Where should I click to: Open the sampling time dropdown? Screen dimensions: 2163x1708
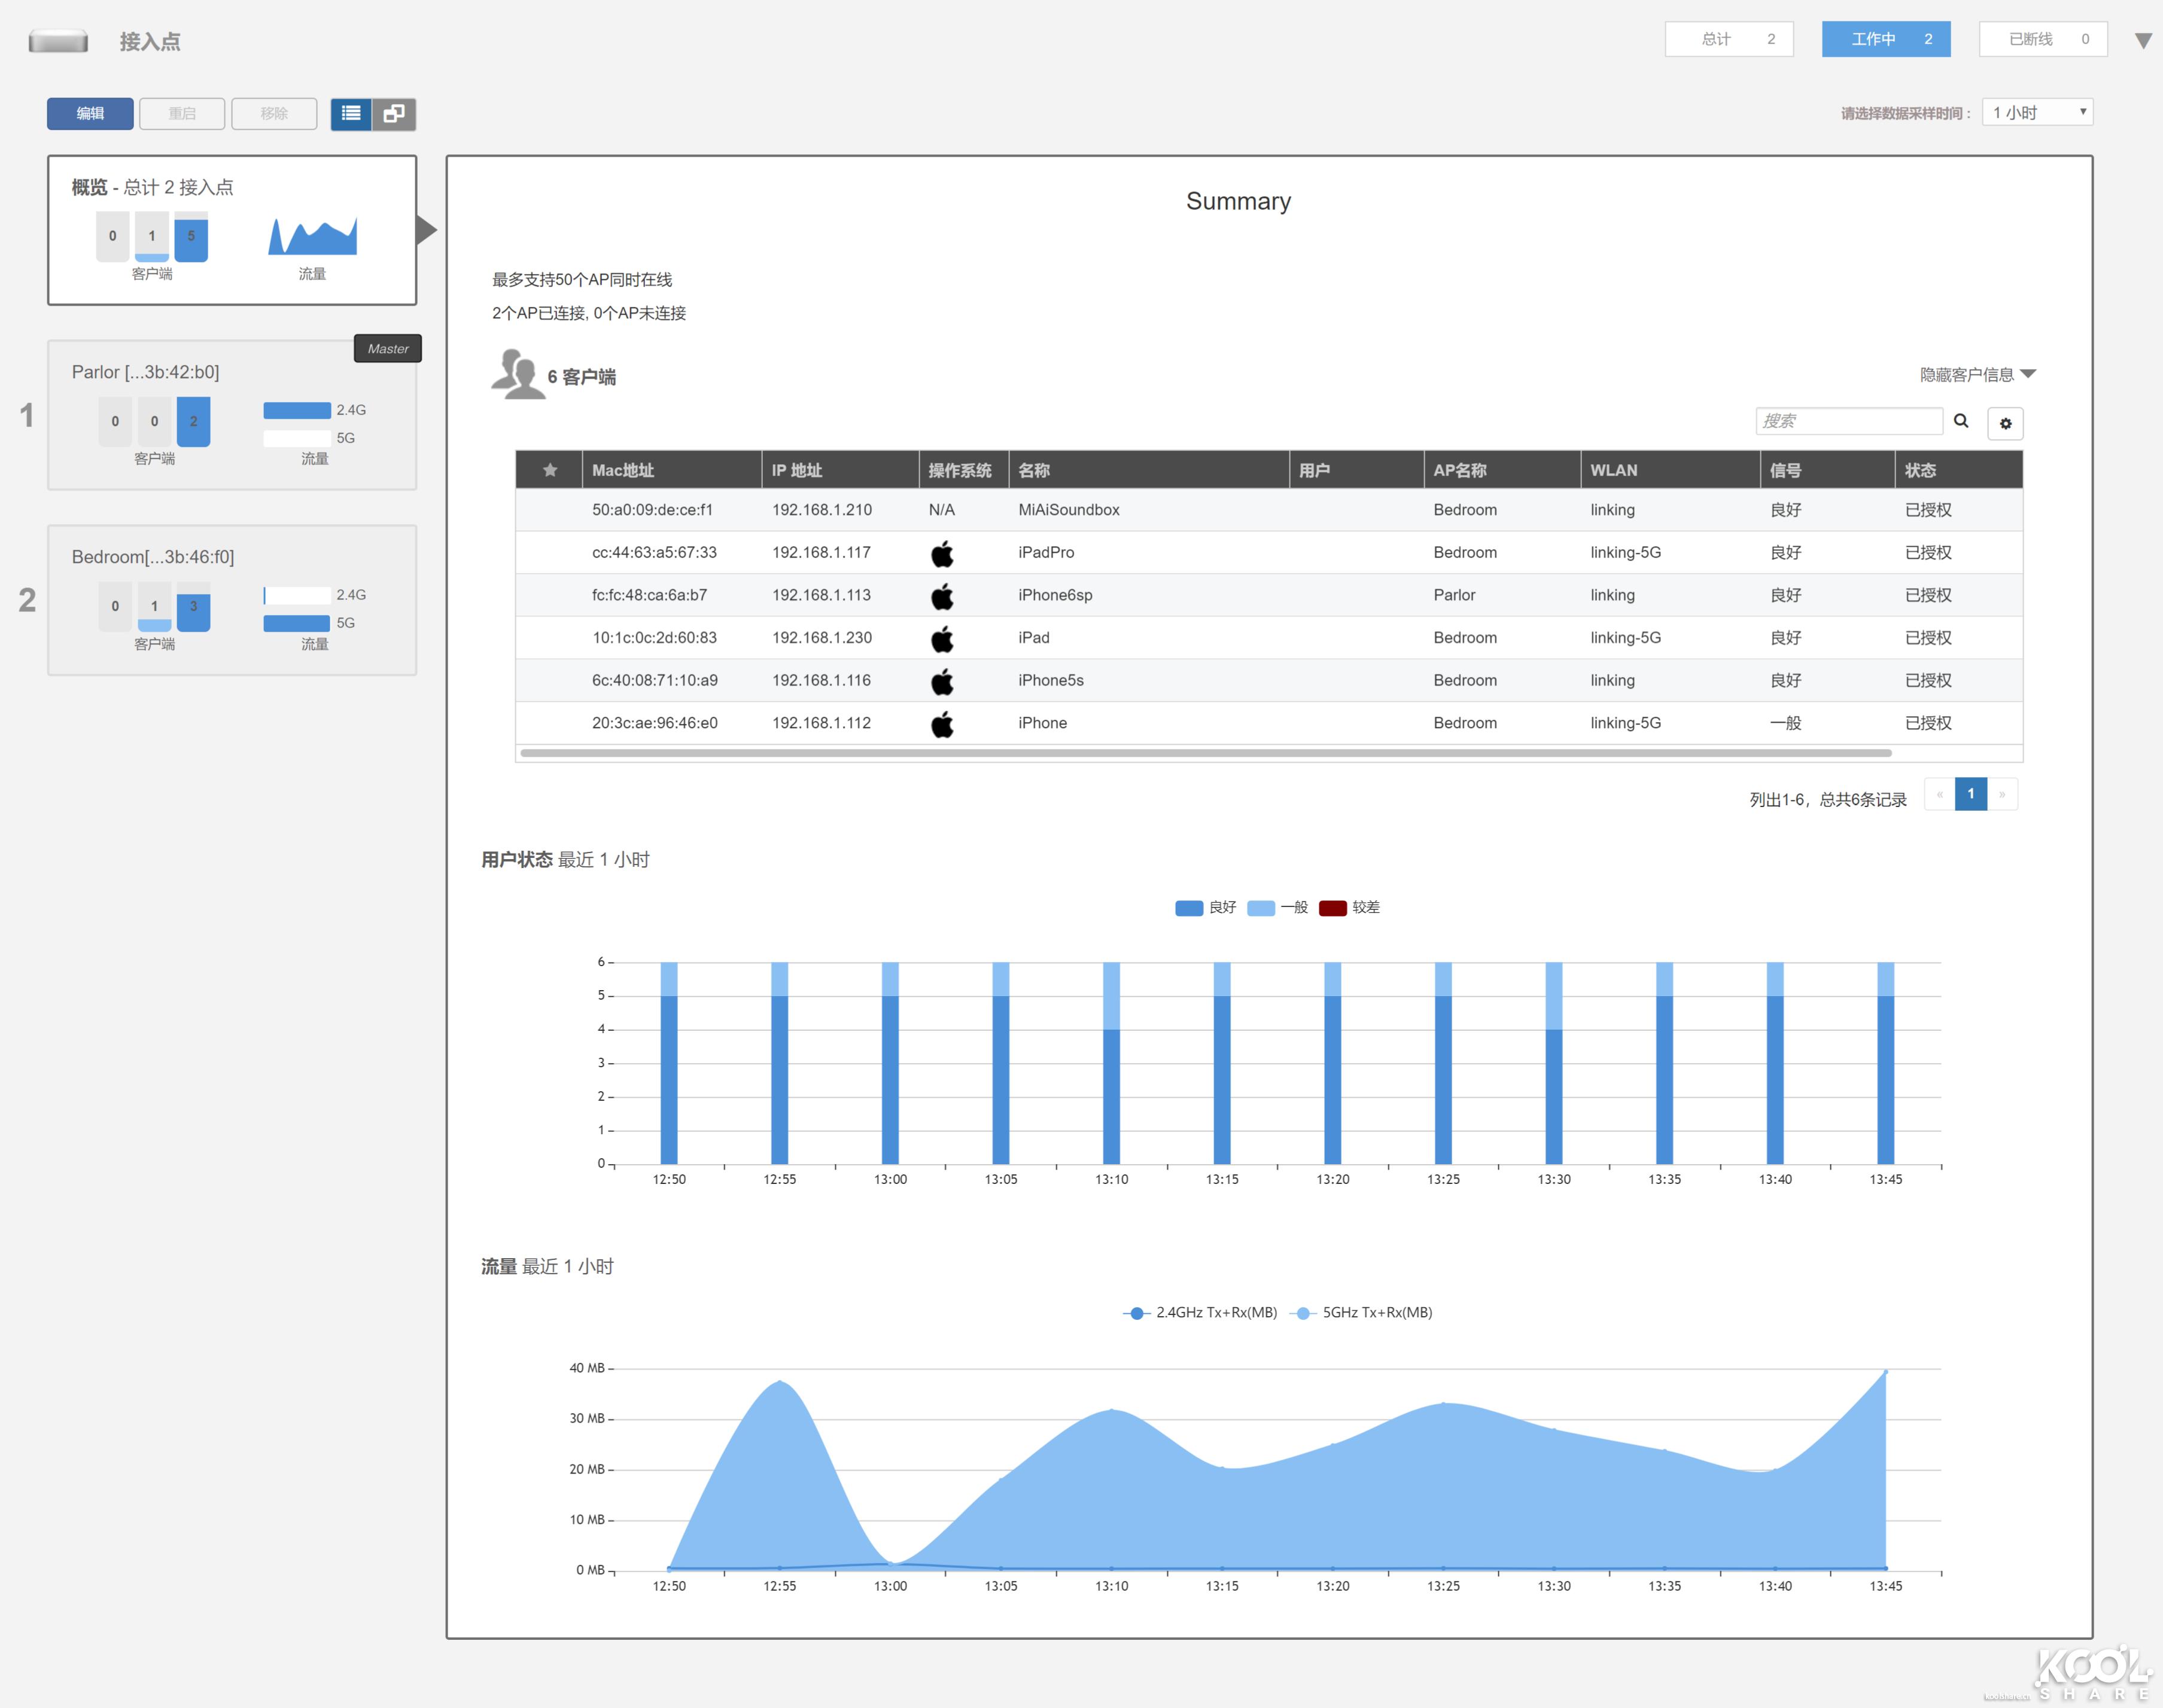pyautogui.click(x=2037, y=112)
